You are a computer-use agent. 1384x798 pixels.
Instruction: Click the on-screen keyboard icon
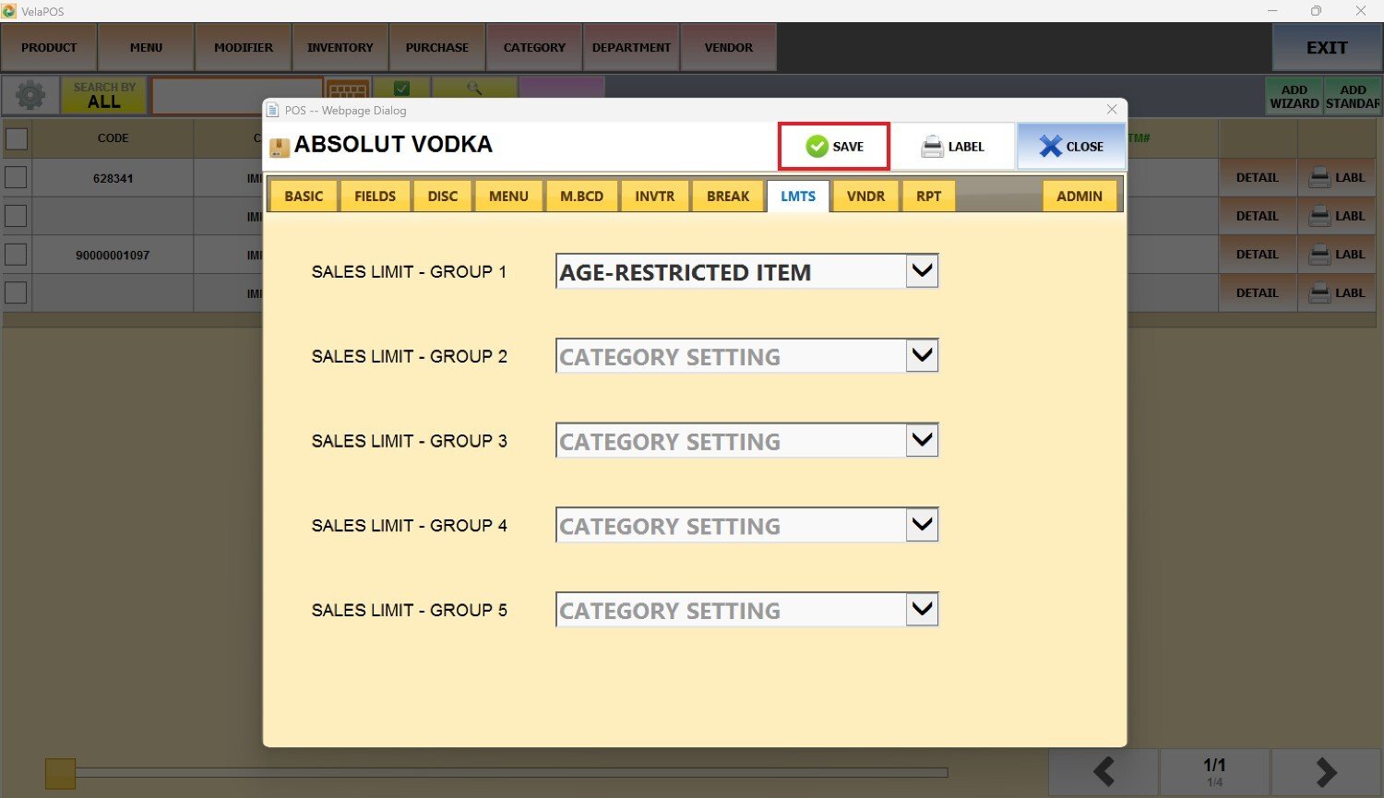point(348,90)
